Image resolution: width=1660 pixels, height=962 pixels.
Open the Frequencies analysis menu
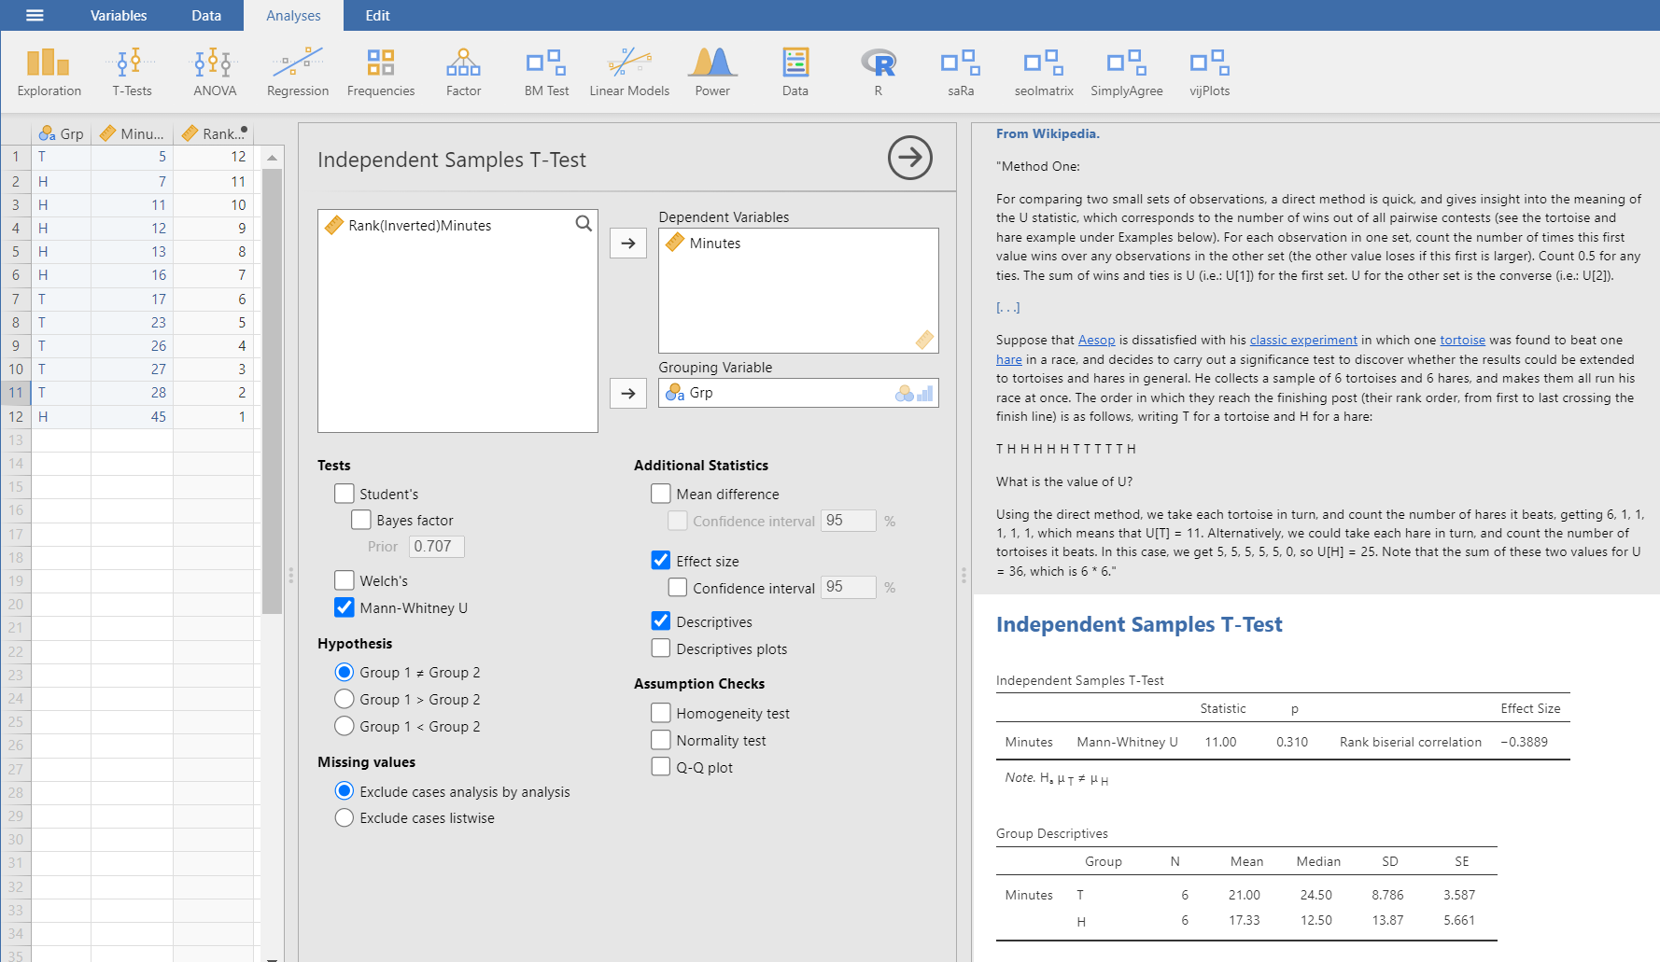point(380,72)
